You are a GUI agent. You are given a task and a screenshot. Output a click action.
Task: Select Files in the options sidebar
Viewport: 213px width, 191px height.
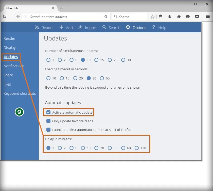pyautogui.click(x=7, y=84)
